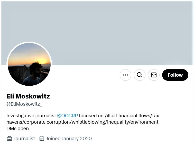194x144 pixels.
Task: Click the word whistleblowing in the bio
Action: pos(89,122)
